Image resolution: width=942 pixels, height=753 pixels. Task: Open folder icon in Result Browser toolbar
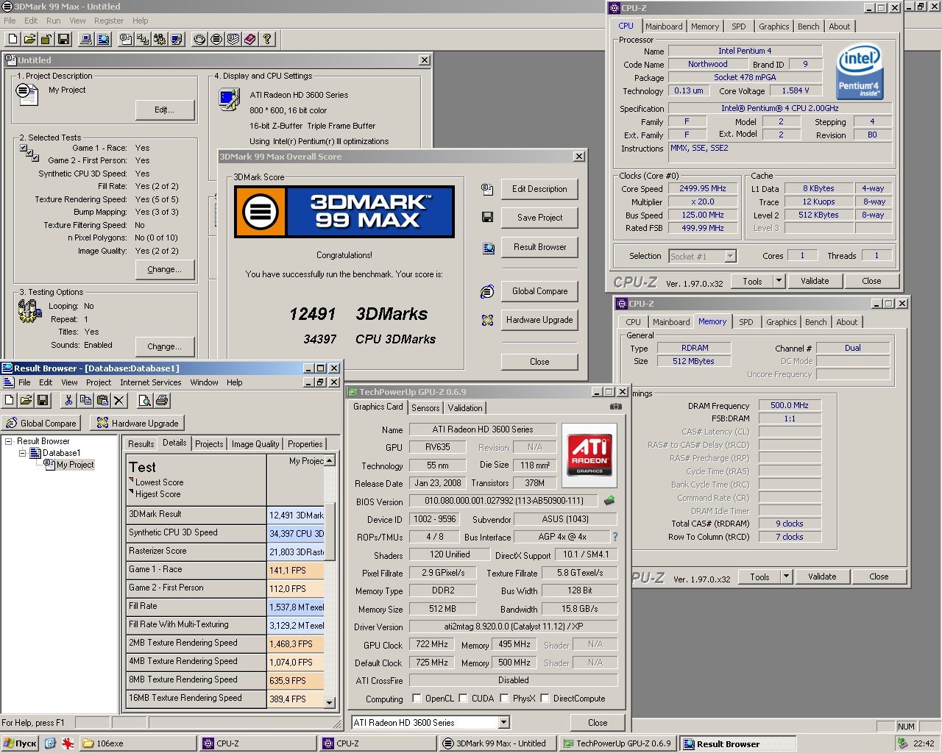(26, 400)
